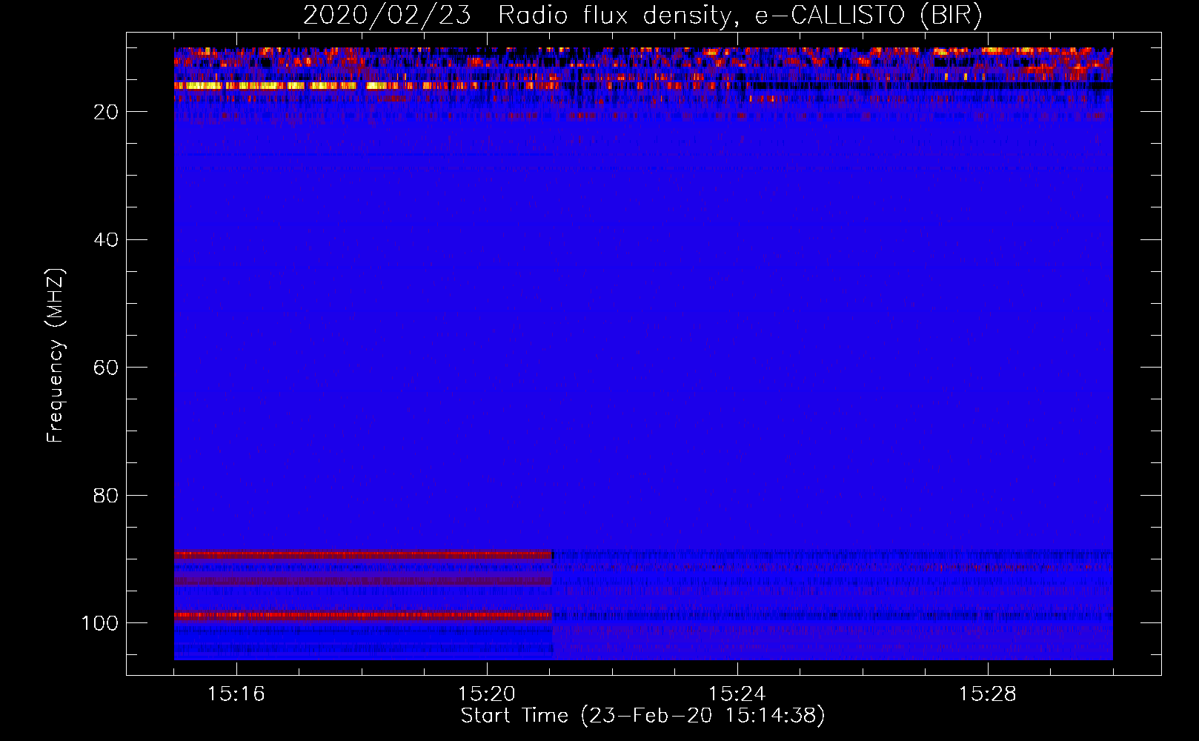The width and height of the screenshot is (1199, 741).
Task: Click the 15:24 time axis label
Action: click(x=737, y=694)
